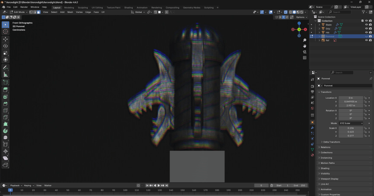This screenshot has width=374, height=196.
Task: Open the XYZ Euler rotation mode dropdown
Action: 351,123
